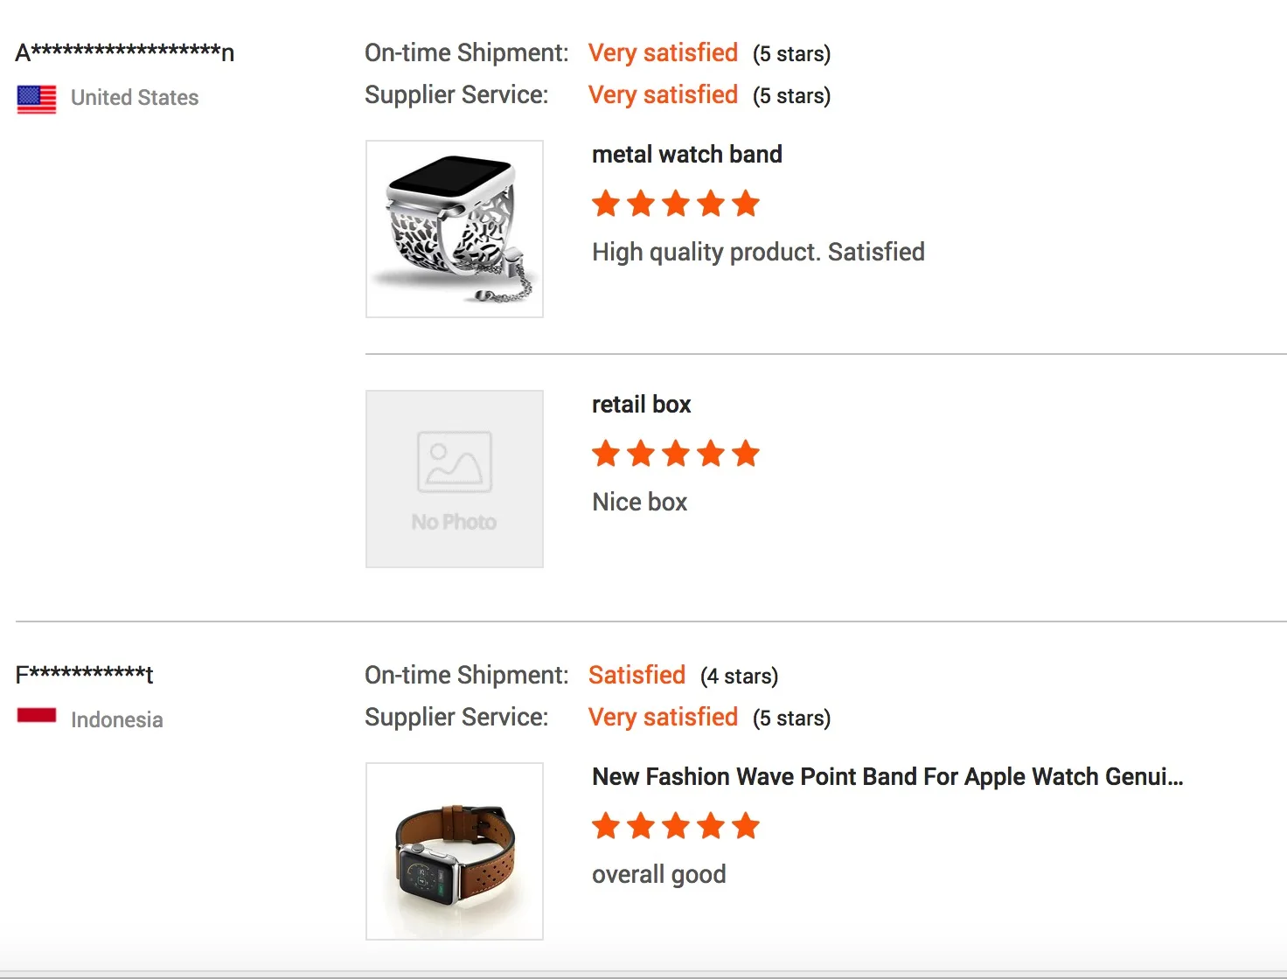Click the retail box five-star rating
The image size is (1287, 979).
pos(675,454)
